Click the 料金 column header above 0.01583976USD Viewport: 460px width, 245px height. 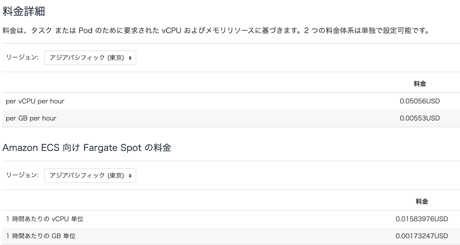pos(422,201)
